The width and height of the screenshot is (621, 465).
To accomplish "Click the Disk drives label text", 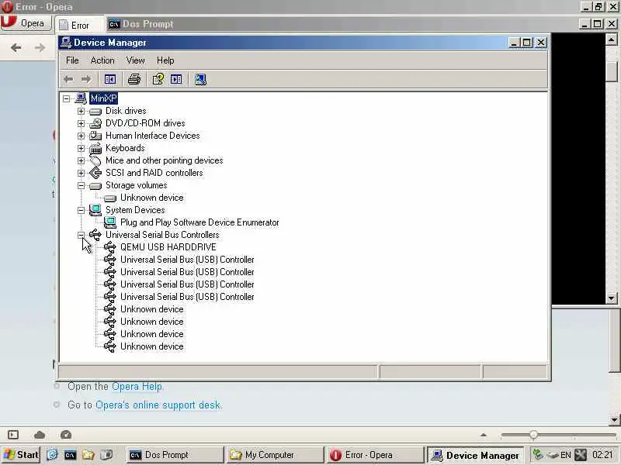I will tap(126, 111).
